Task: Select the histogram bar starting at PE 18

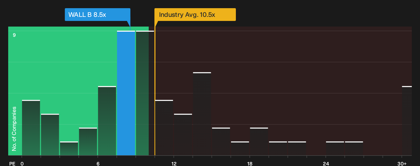Action: coord(259,141)
